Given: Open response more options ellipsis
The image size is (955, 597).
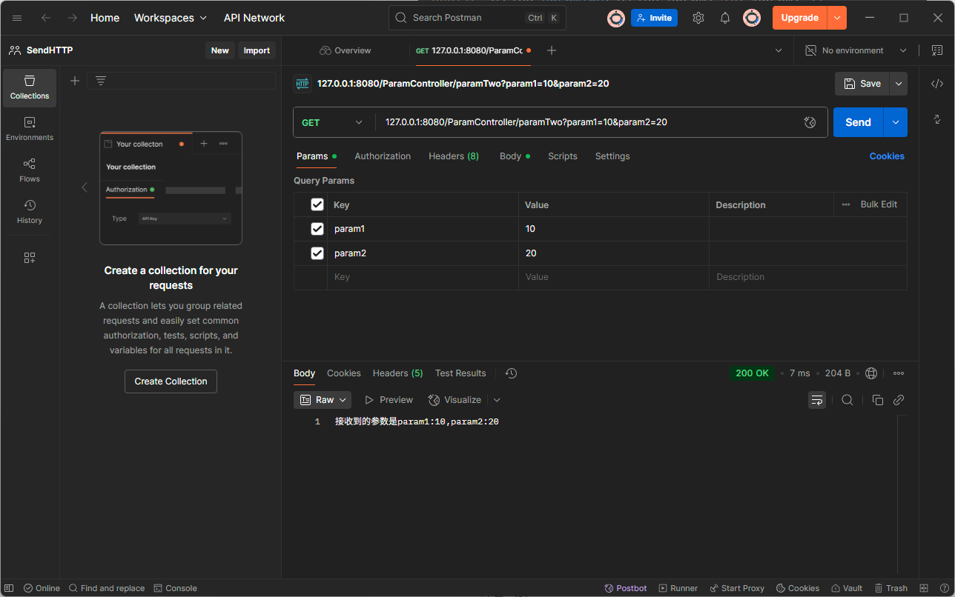Looking at the screenshot, I should coord(899,373).
